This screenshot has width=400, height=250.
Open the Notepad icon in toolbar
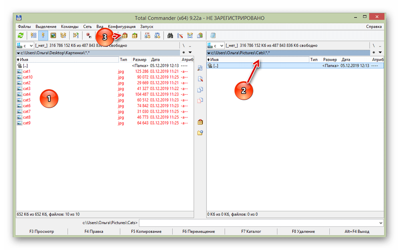[x=213, y=36]
